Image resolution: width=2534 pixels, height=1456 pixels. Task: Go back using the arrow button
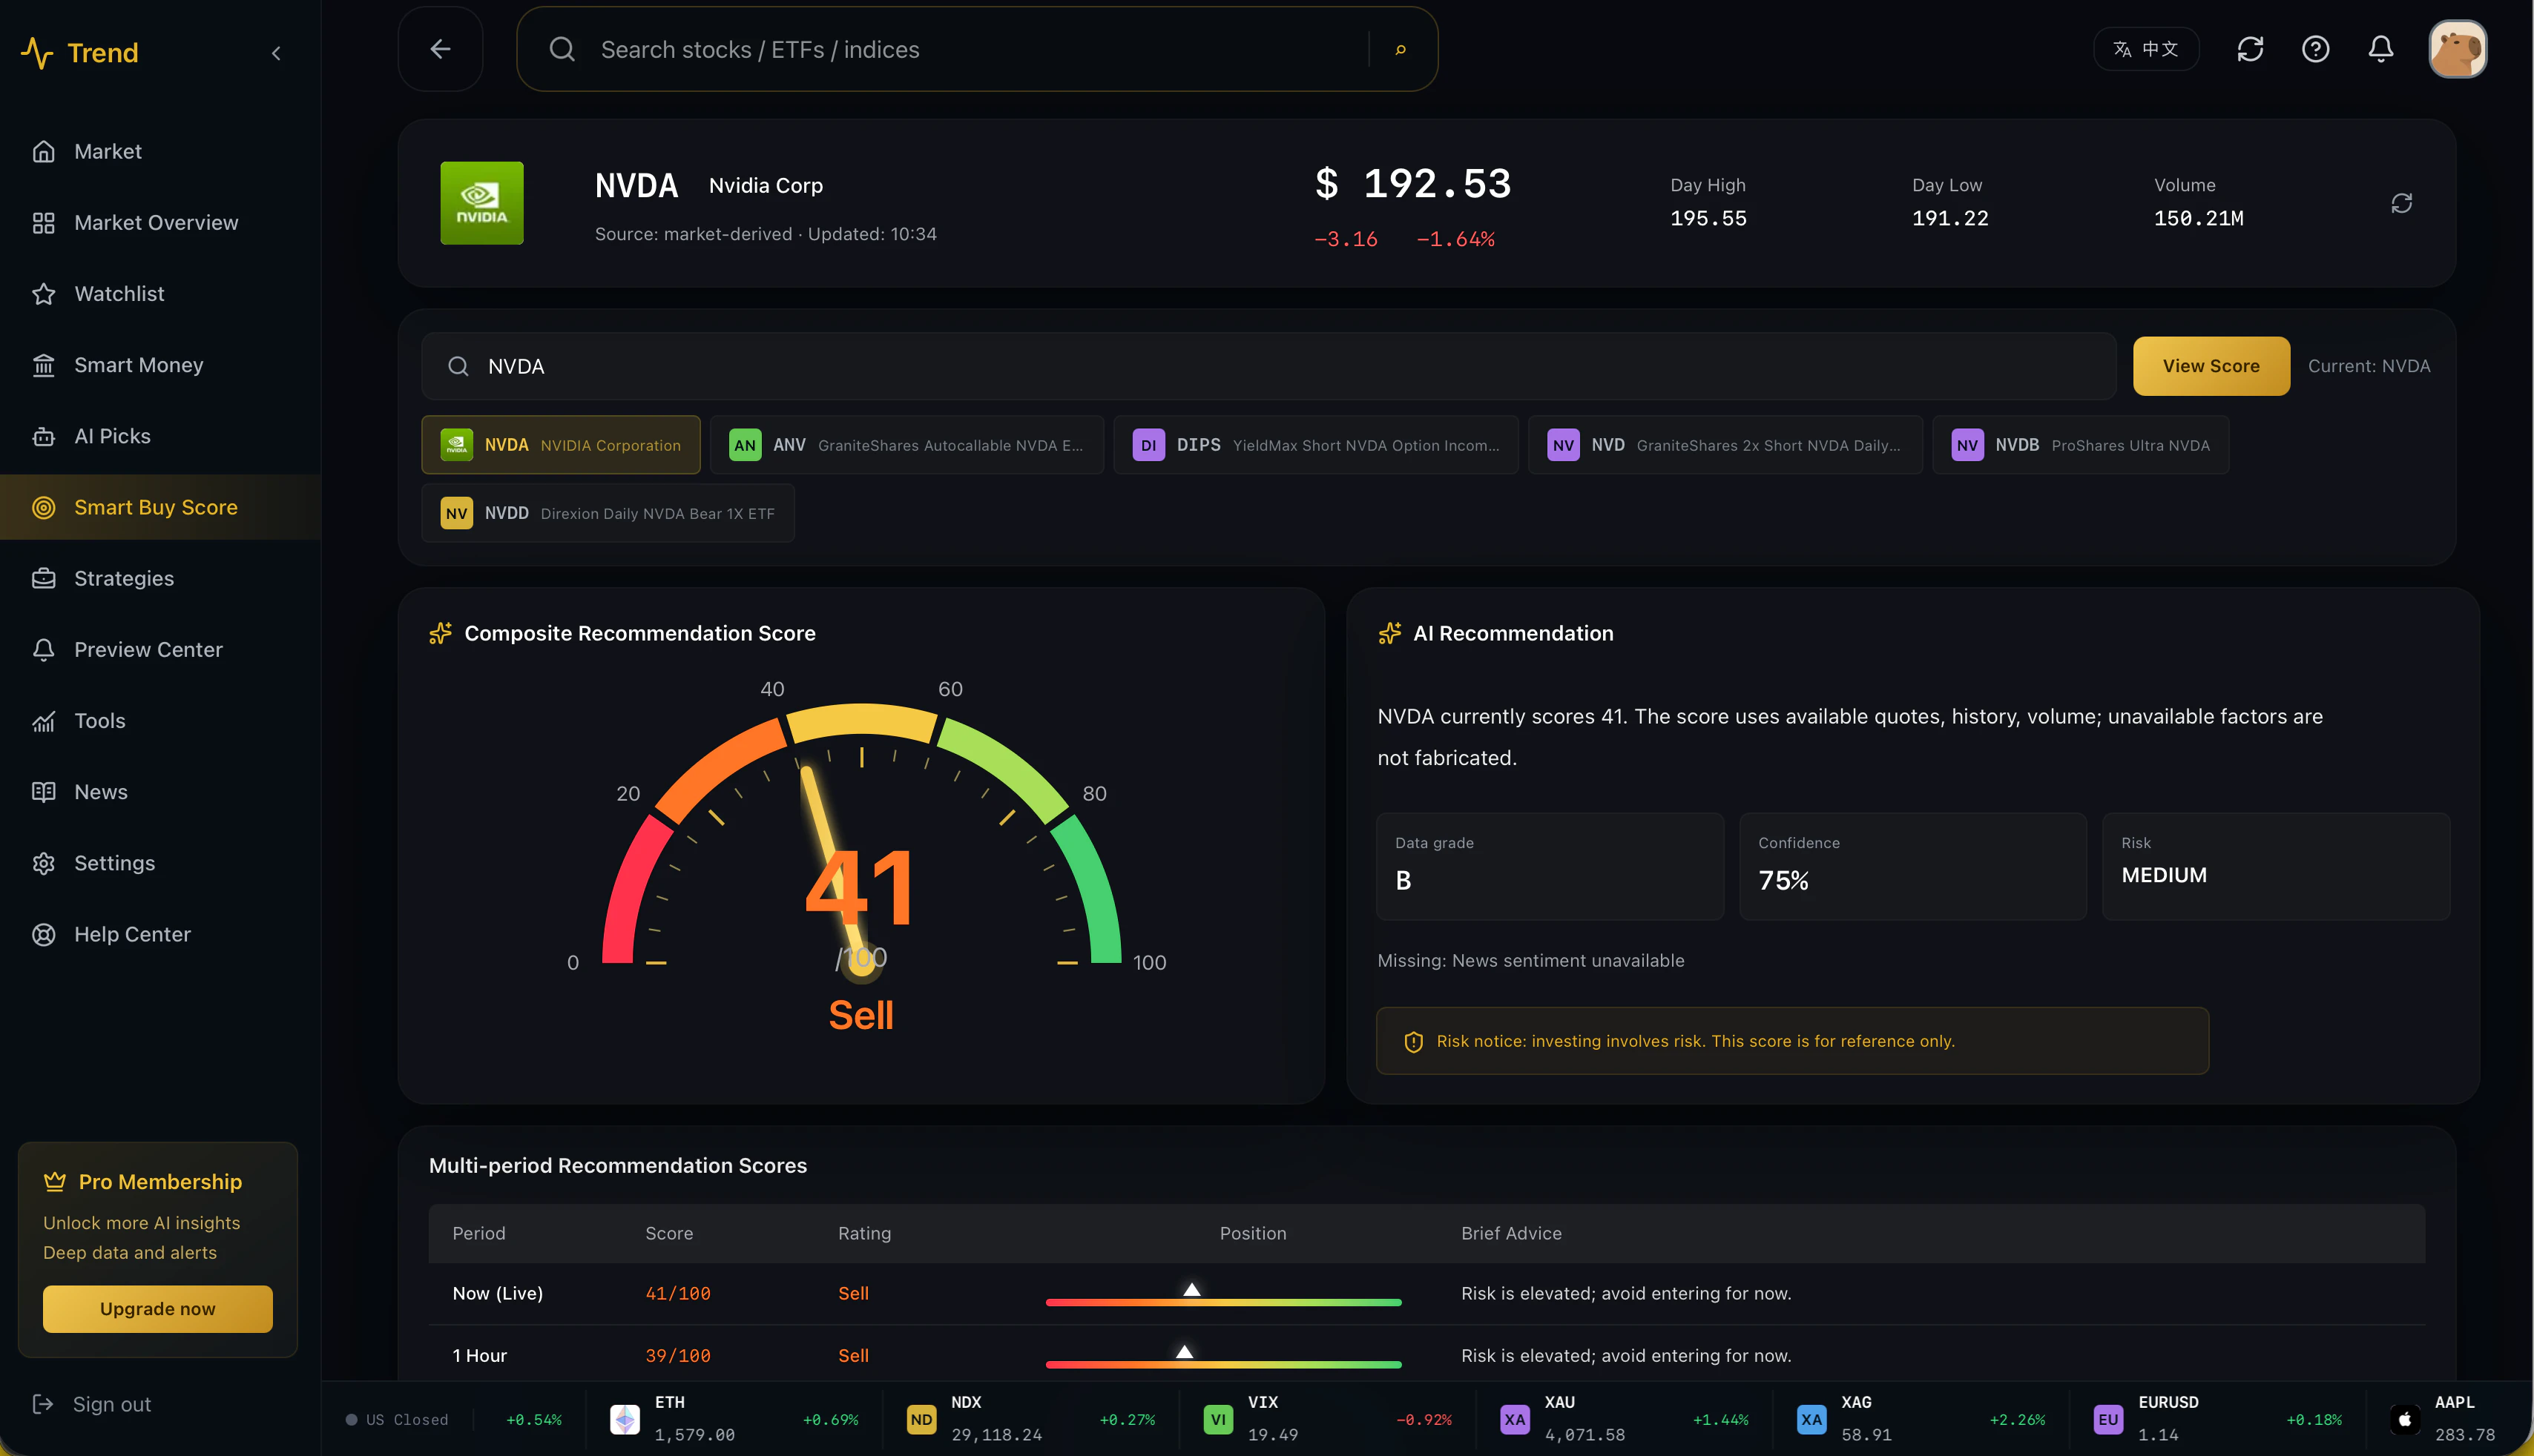click(440, 49)
